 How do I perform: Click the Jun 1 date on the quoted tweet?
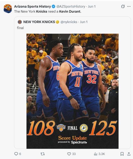coord(84,22)
